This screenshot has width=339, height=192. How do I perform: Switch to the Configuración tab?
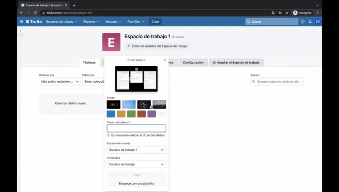[193, 62]
